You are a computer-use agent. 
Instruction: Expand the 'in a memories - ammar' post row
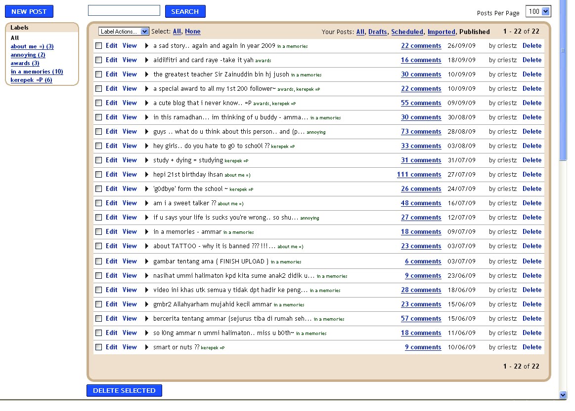tap(147, 232)
